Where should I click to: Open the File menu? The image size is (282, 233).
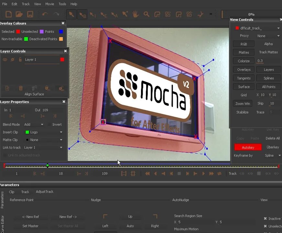(x=5, y=4)
